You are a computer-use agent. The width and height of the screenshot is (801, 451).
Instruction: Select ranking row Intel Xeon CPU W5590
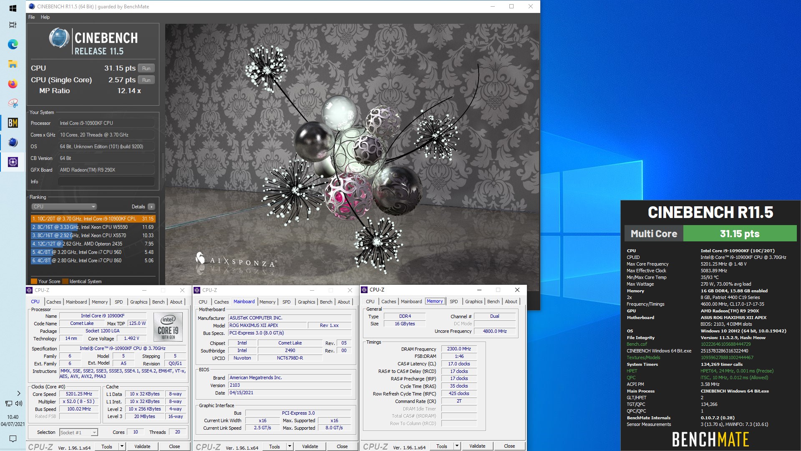pos(93,227)
